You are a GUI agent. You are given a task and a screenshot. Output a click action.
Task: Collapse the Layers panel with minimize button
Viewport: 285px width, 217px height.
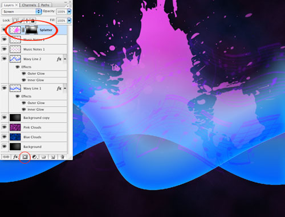tap(66, 2)
